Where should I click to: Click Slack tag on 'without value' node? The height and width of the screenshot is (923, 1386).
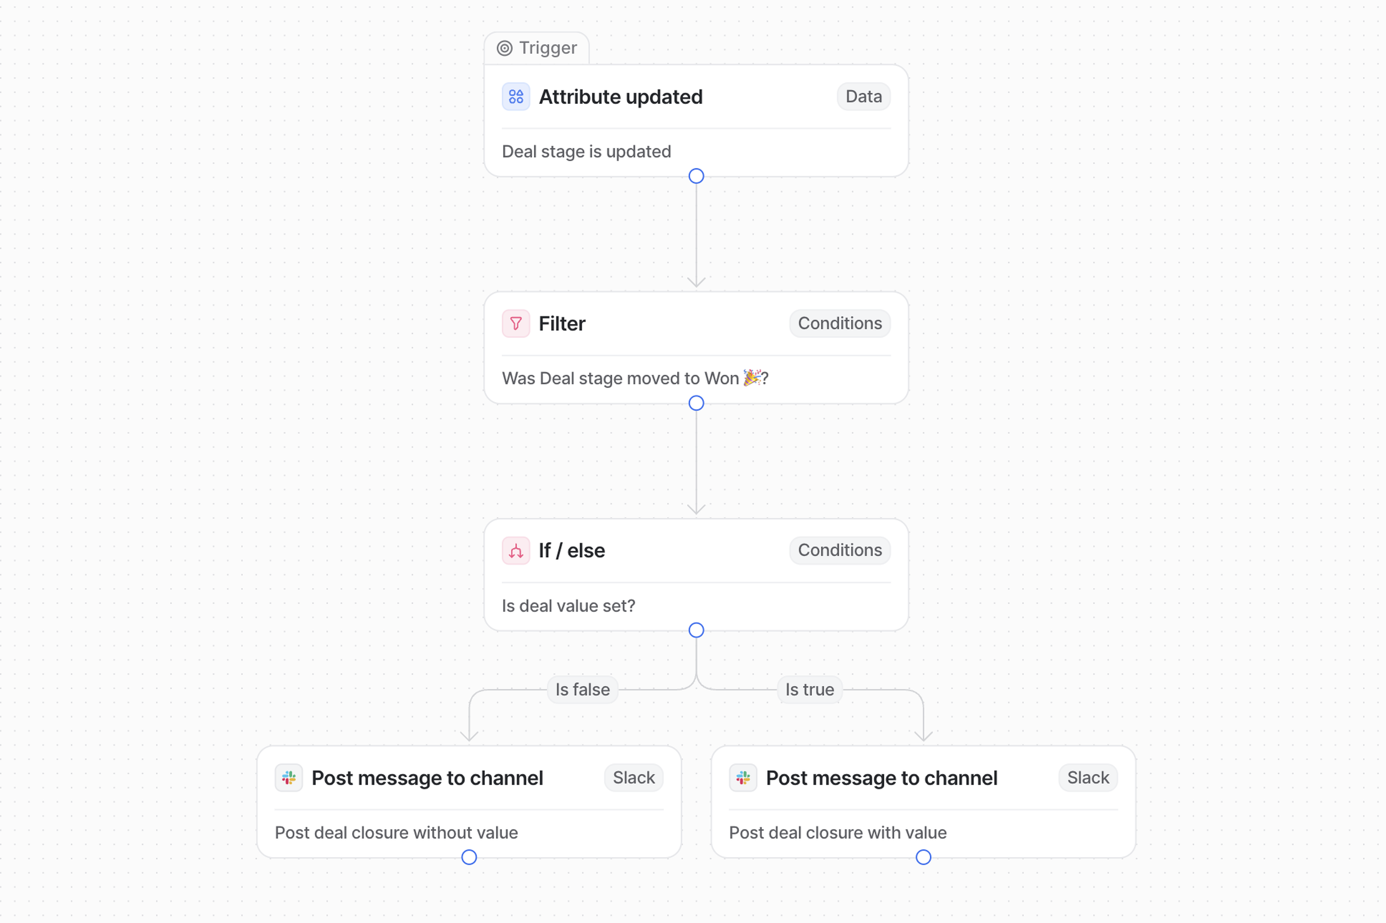click(633, 778)
